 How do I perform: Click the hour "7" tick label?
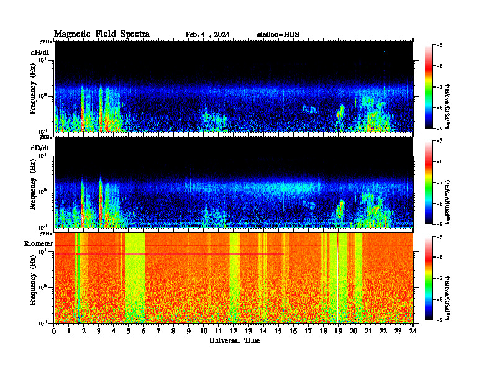point(159,331)
